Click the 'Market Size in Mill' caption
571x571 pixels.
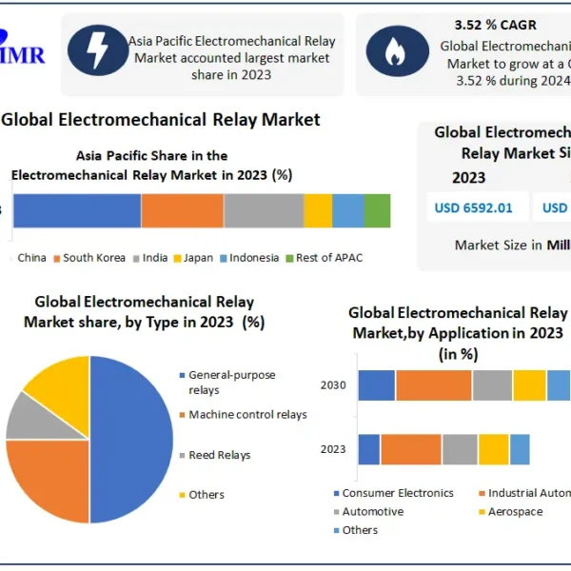click(513, 246)
